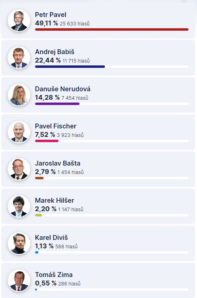Click the red Petr Pavel result bar
Image resolution: width=197 pixels, height=298 pixels.
[x=112, y=29]
